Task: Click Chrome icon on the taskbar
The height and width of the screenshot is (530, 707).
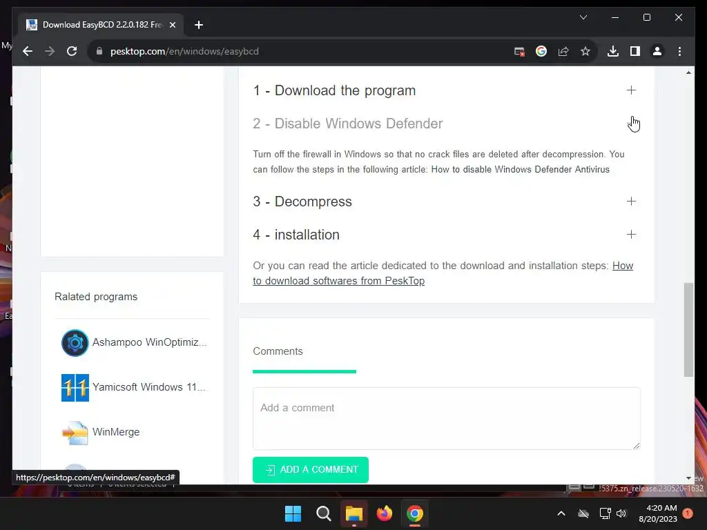Action: pos(415,513)
